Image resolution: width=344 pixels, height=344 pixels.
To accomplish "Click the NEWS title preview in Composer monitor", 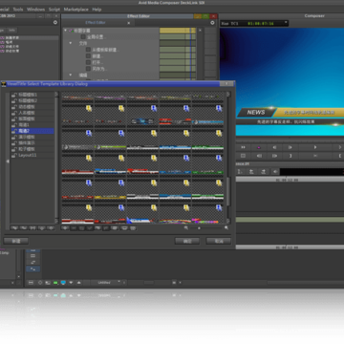I will click(256, 112).
